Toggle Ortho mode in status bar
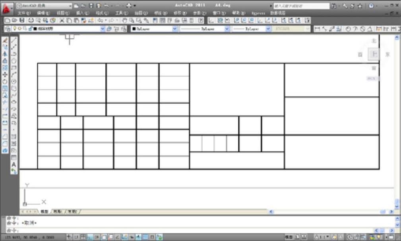The width and height of the screenshot is (401, 241). pyautogui.click(x=90, y=237)
